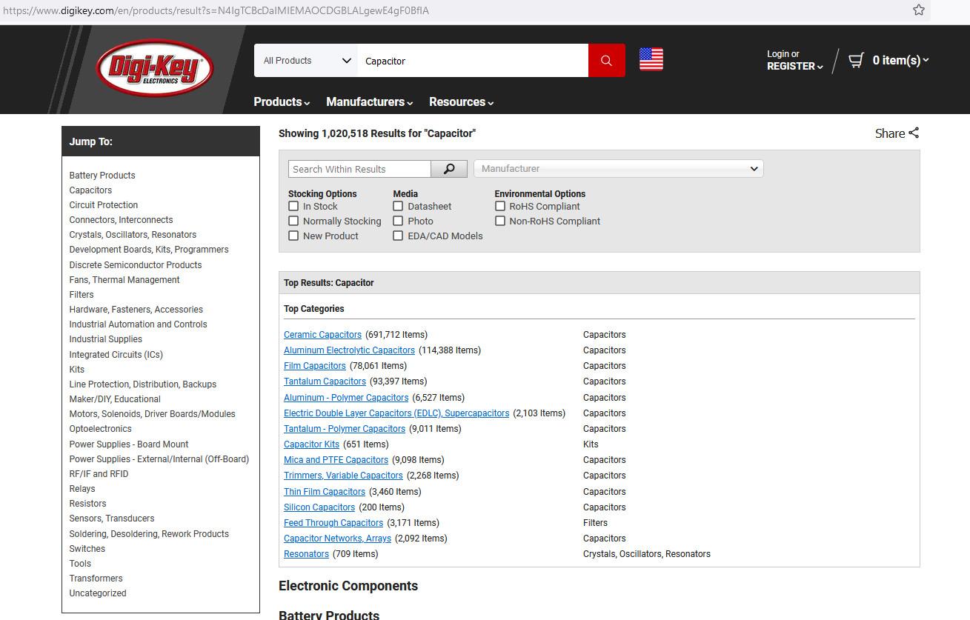Expand the Resources menu

tap(461, 102)
